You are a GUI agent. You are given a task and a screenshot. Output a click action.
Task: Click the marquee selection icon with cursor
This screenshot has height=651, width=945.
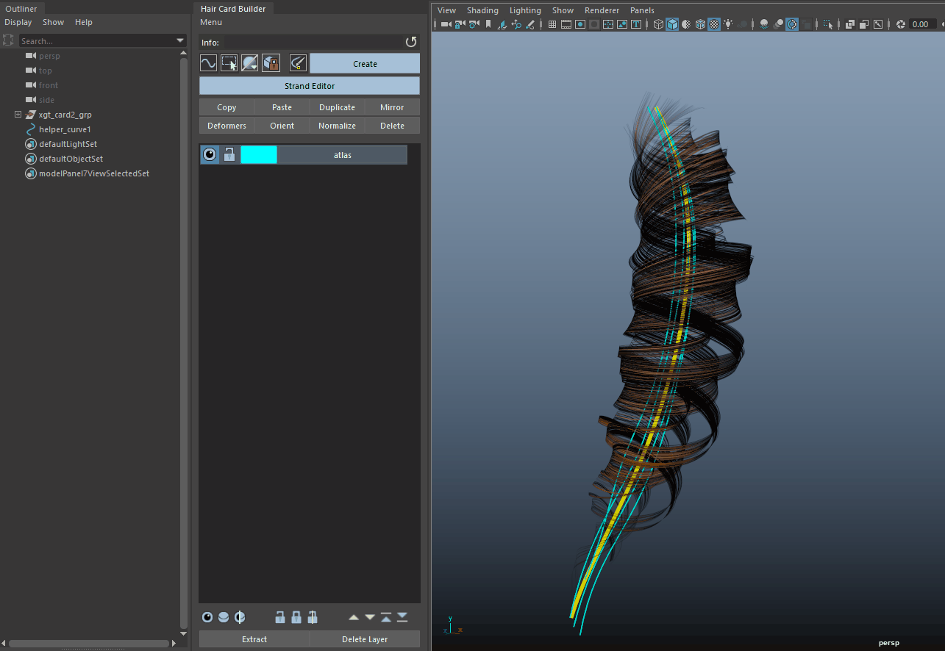pos(229,63)
